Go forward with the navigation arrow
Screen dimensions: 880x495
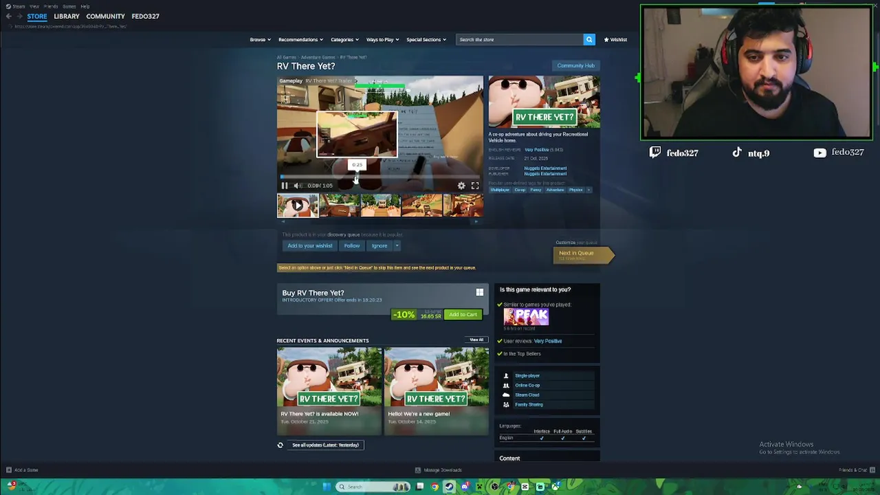tap(19, 16)
